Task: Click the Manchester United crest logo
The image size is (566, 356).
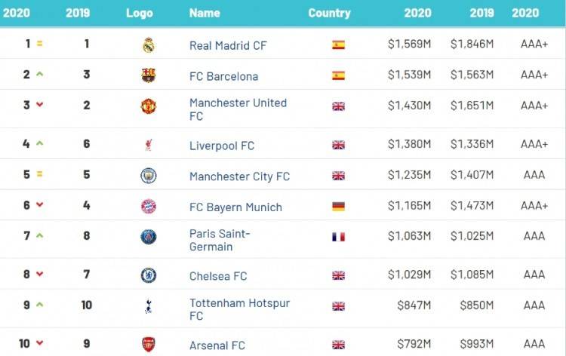Action: pos(149,106)
